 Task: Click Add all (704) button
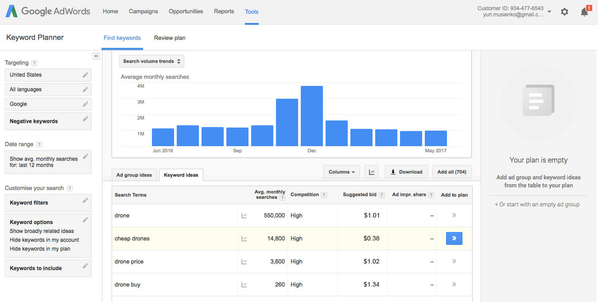452,172
